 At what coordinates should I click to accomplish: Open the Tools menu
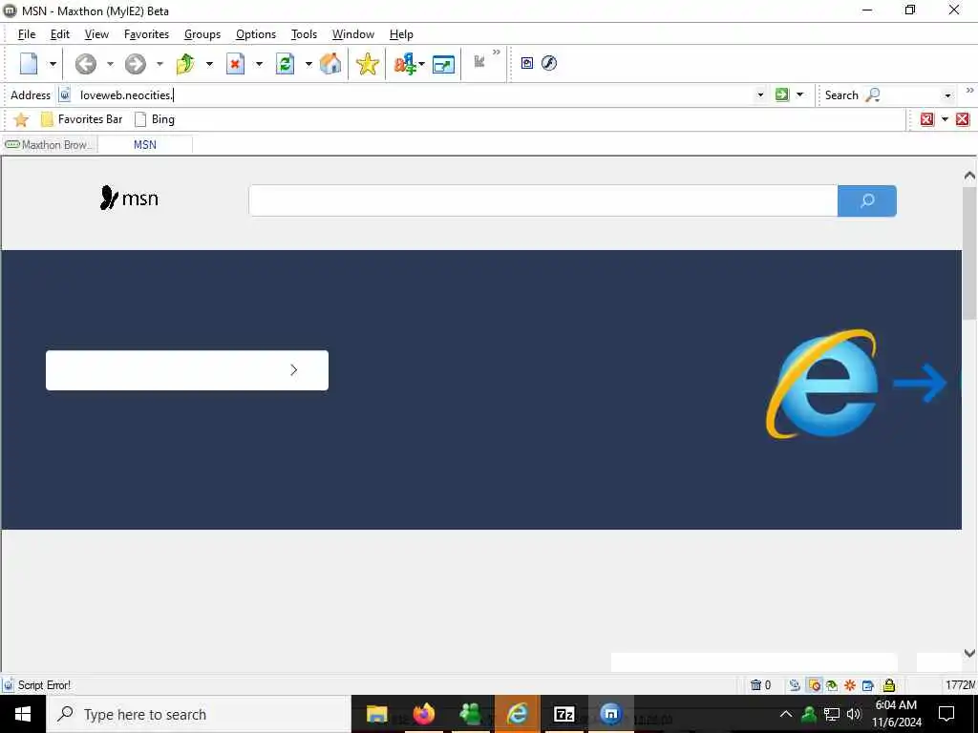tap(304, 34)
